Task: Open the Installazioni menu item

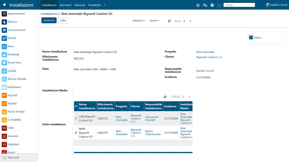Action: [49, 5]
